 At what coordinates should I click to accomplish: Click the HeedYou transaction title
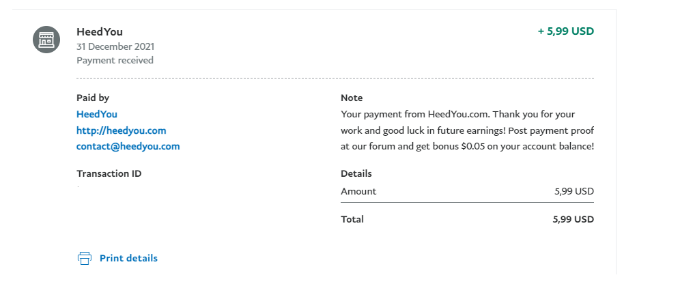(99, 31)
